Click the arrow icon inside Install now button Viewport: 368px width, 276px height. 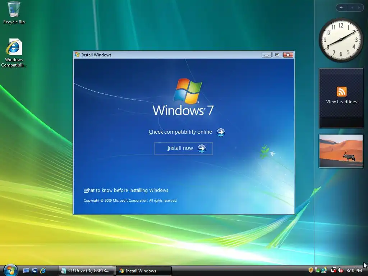point(202,148)
